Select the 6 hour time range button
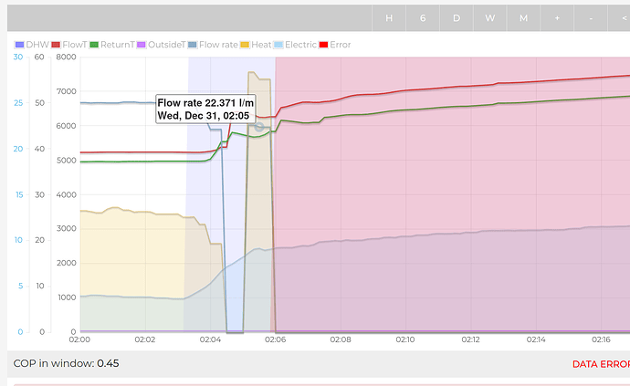This screenshot has width=630, height=386. [423, 18]
